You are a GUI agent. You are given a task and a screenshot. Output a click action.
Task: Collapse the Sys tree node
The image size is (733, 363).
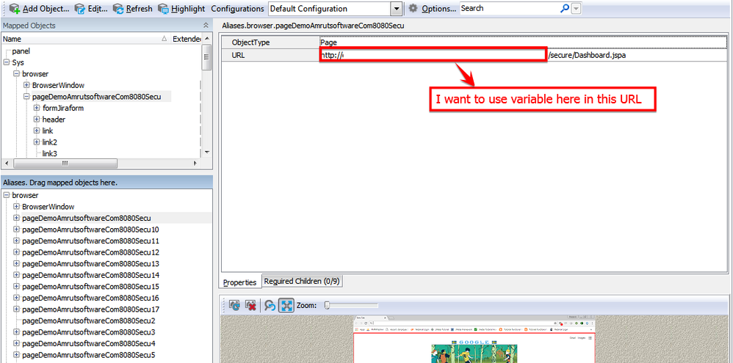(x=7, y=62)
